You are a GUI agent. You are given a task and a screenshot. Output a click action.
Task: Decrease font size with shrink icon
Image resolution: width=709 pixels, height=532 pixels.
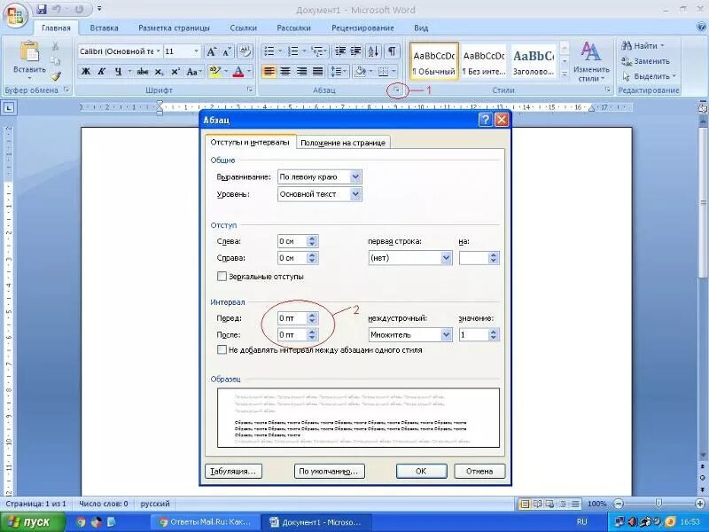coord(227,51)
